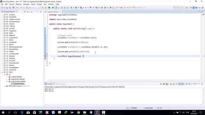Image resolution: width=205 pixels, height=115 pixels.
Task: Click the Quick Access search field
Action: [x=178, y=8]
